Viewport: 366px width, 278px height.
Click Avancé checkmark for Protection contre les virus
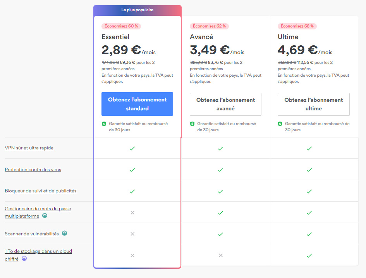(221, 170)
